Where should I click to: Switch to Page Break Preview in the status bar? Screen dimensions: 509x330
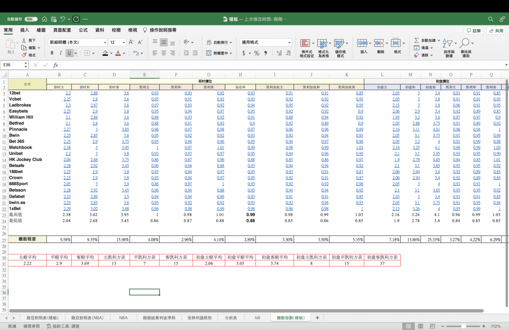[432, 326]
